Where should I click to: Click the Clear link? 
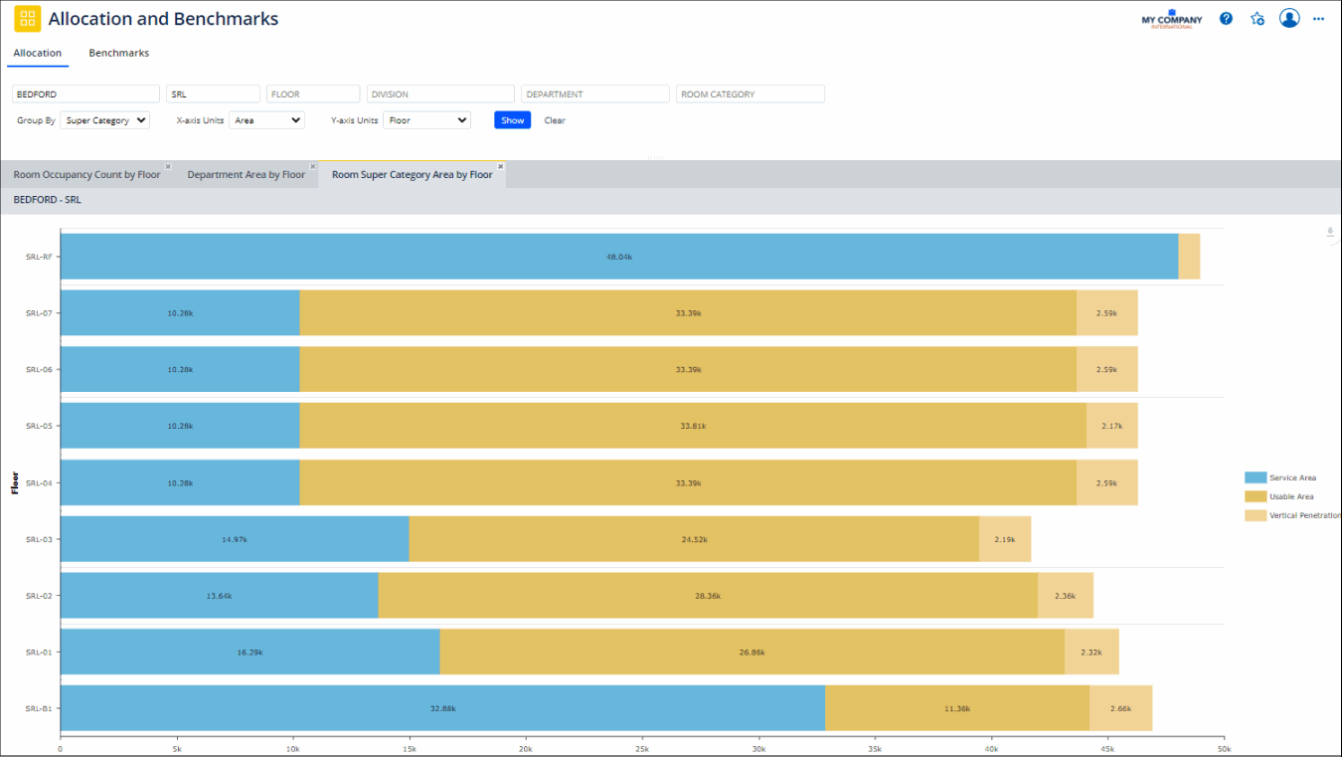tap(554, 119)
